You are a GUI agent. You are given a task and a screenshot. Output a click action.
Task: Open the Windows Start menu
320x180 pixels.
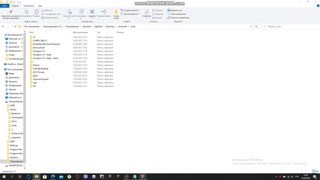(4, 176)
